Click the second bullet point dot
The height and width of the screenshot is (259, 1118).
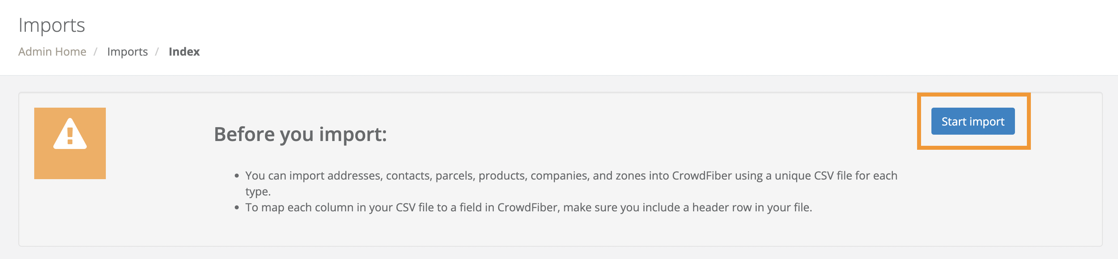237,208
